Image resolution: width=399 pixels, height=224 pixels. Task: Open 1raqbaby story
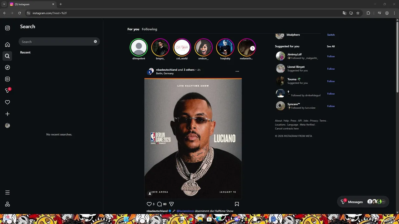tap(225, 47)
